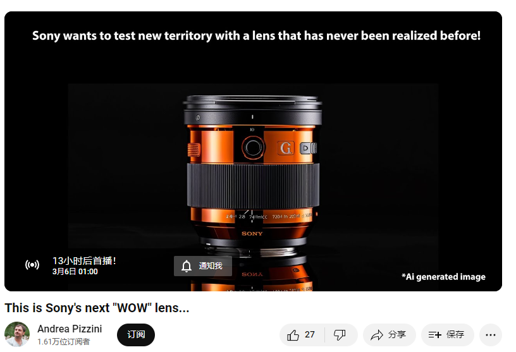
Task: Click the save-to-playlist icon
Action: click(x=434, y=335)
